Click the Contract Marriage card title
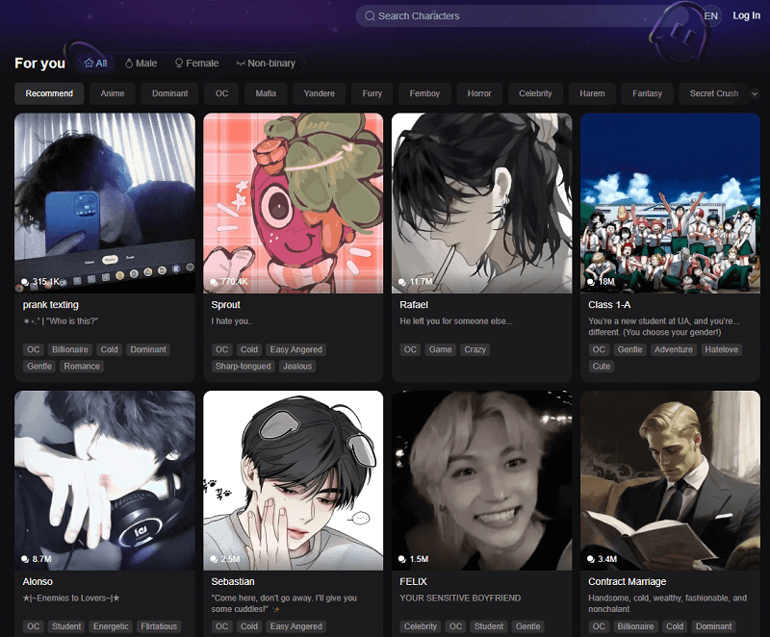The image size is (770, 637). point(628,581)
